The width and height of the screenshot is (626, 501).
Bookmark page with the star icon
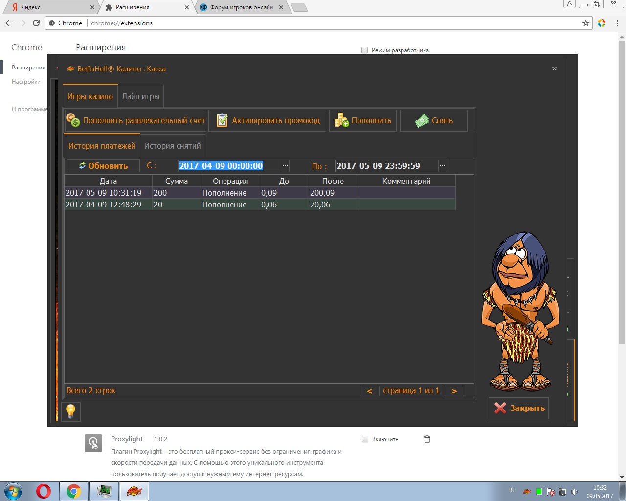pyautogui.click(x=586, y=23)
